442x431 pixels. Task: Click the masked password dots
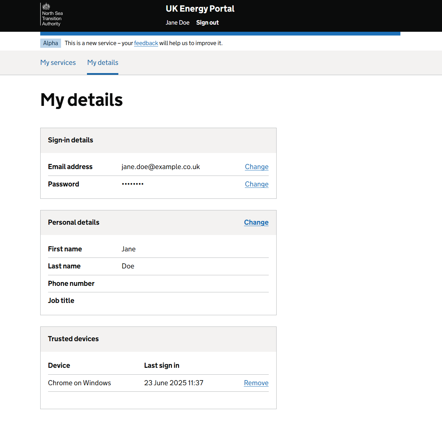133,184
